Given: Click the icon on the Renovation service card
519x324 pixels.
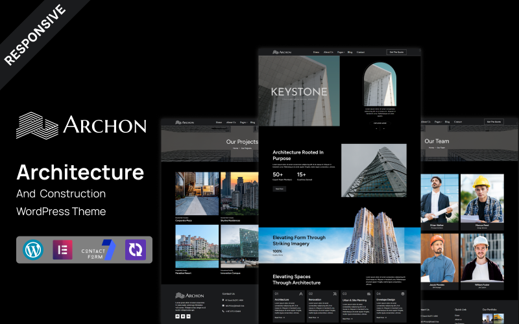Looking at the screenshot, I should (335, 294).
